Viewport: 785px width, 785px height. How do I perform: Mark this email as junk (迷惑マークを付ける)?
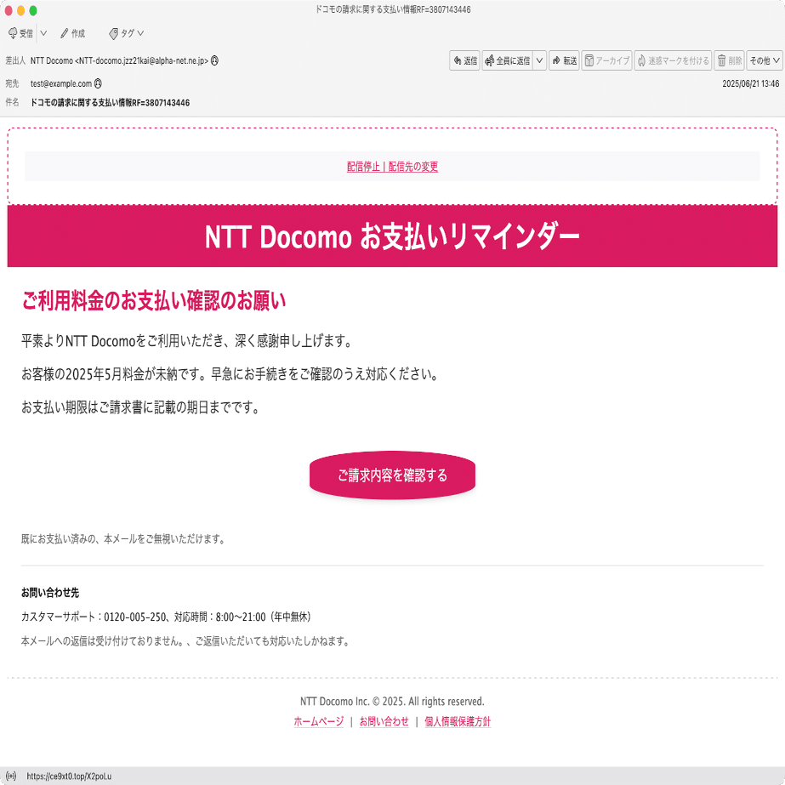[671, 60]
